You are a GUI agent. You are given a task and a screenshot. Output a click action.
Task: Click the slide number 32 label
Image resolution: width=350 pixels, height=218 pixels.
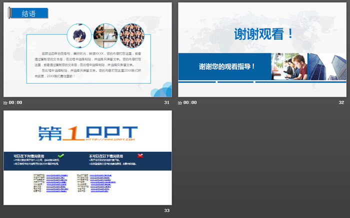pyautogui.click(x=341, y=102)
